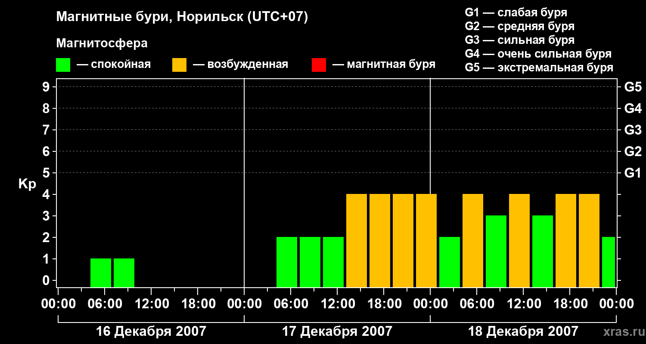Screen dimensions: 646x344
Task: Click the 06:00 time label under 17 December
Action: coord(290,304)
